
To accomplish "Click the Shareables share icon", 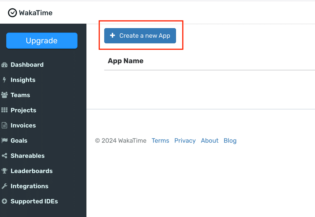I will tap(4, 155).
